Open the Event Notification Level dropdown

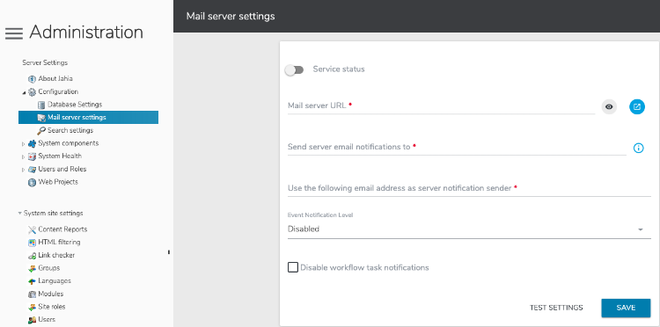pyautogui.click(x=469, y=229)
